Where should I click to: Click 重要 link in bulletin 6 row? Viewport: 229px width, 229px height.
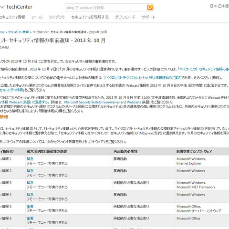coord(30,219)
